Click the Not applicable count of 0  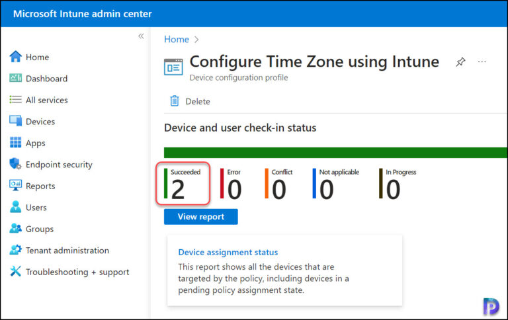[x=327, y=190]
